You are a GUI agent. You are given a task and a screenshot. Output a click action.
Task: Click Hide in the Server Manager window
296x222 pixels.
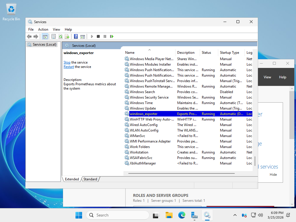273,175
